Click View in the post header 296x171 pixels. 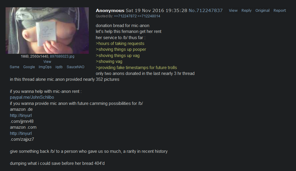click(233, 10)
